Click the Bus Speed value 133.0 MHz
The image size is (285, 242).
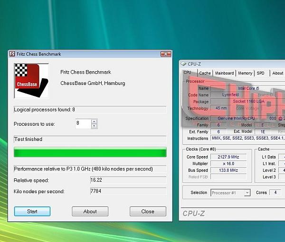tap(228, 170)
